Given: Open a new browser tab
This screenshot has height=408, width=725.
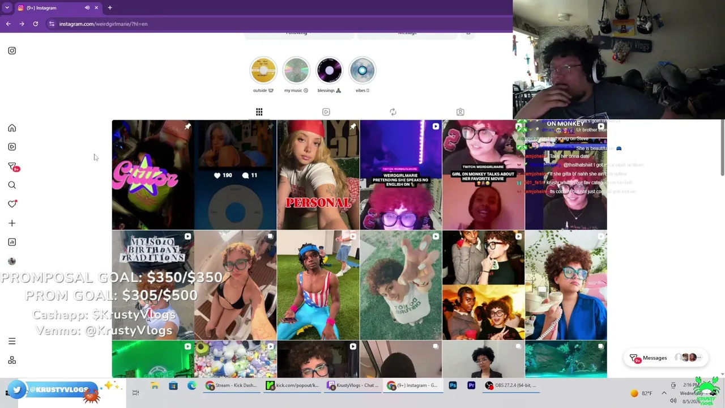Looking at the screenshot, I should coord(110,8).
